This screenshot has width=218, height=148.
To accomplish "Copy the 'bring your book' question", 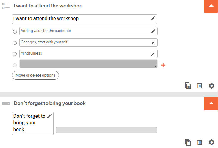I will point(188,142).
